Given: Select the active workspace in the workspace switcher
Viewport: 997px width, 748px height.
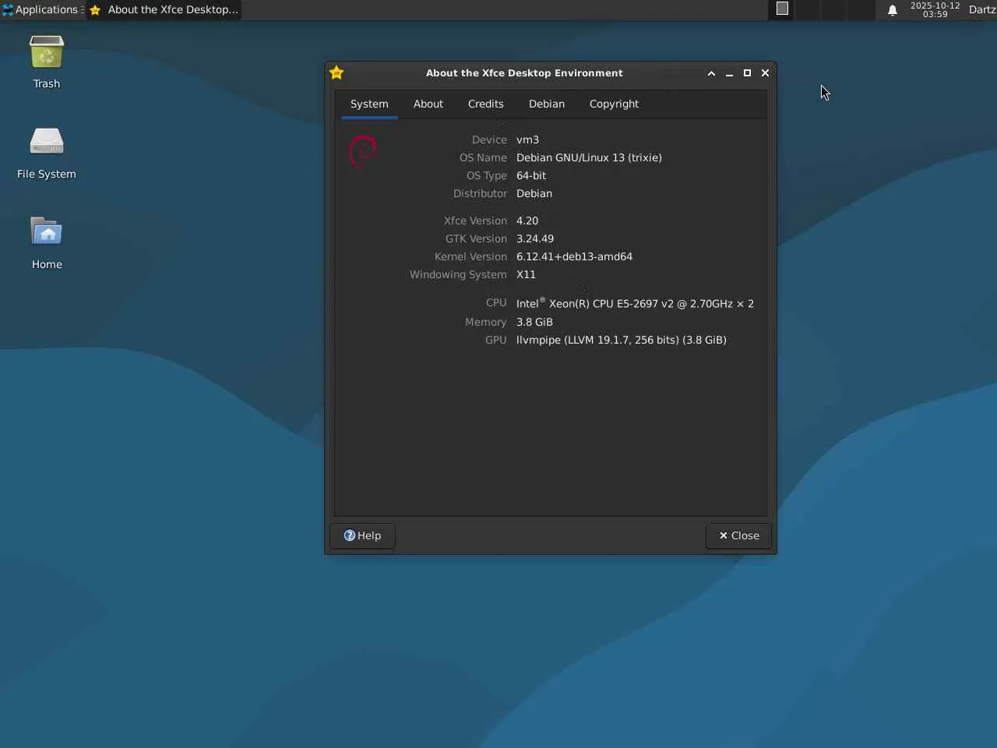Looking at the screenshot, I should 783,9.
